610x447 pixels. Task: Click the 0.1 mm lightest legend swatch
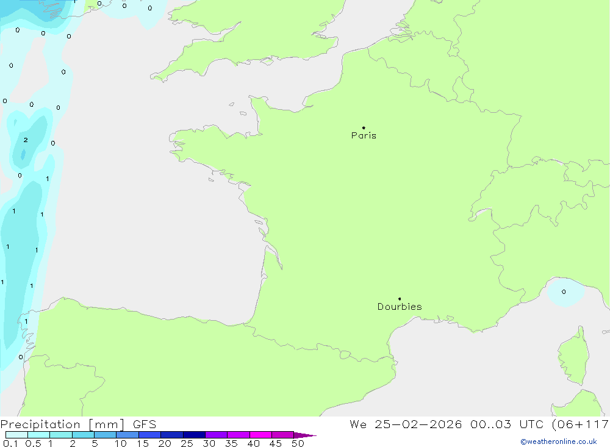(x=16, y=435)
